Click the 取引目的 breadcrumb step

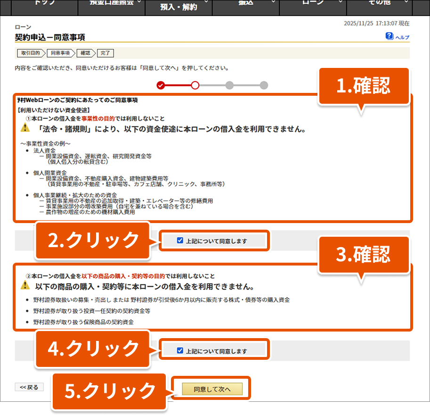click(31, 53)
